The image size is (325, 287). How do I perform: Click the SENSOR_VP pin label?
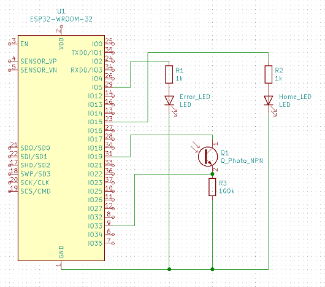[39, 61]
